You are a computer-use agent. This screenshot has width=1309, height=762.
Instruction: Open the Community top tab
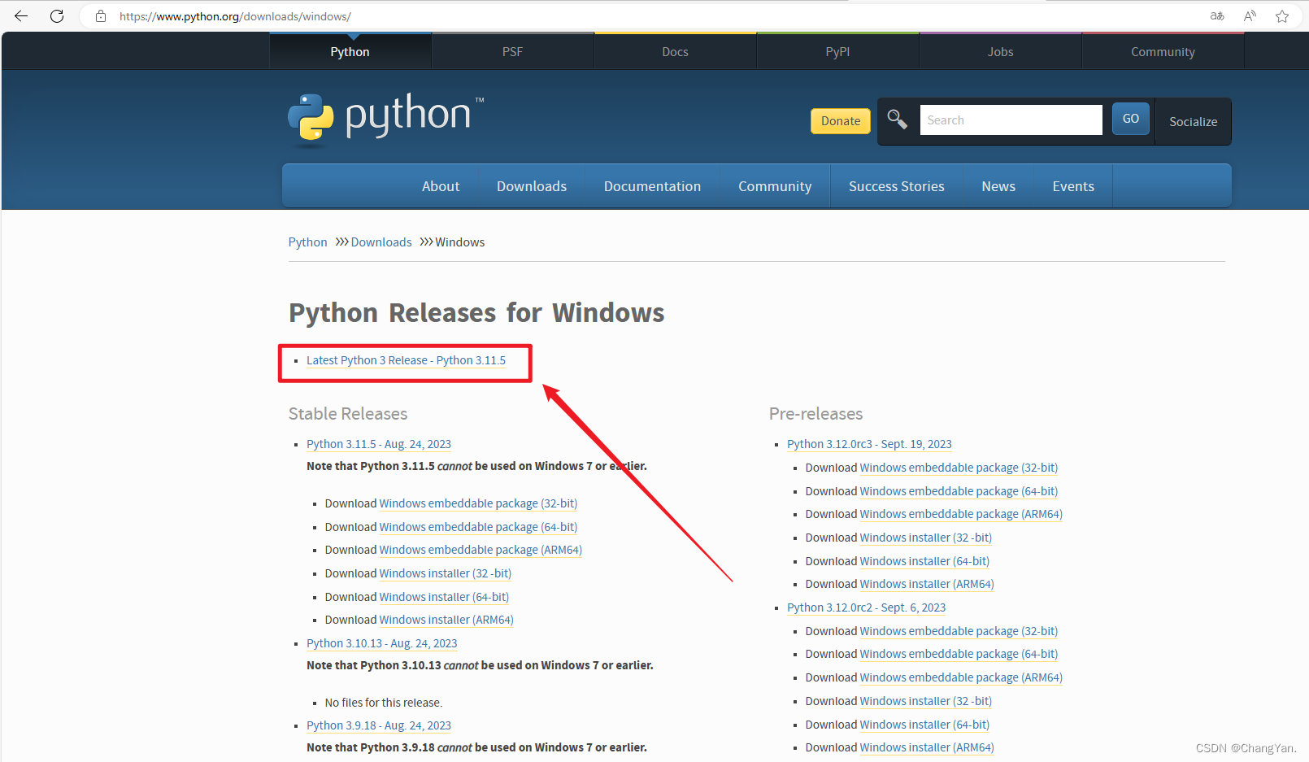pyautogui.click(x=1163, y=51)
